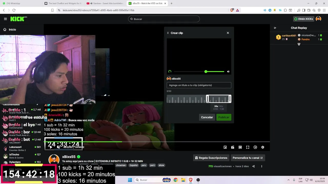328x184 pixels.
Task: Open the browser main menu
Action: click(x=324, y=10)
